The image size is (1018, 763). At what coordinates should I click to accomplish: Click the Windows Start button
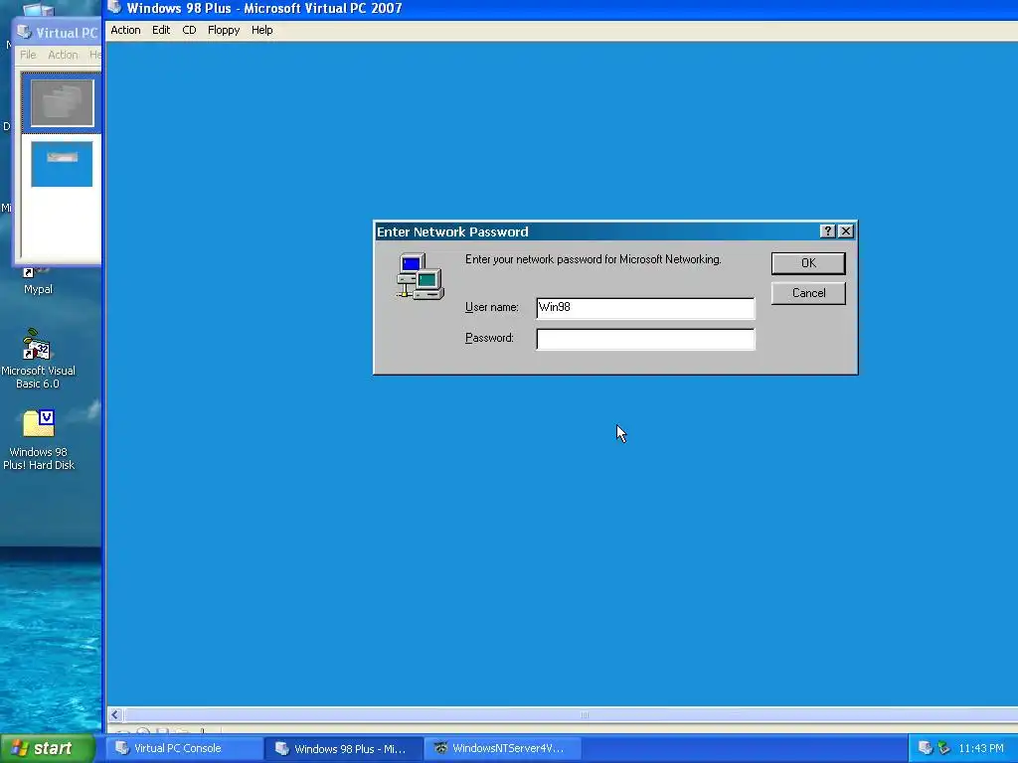[48, 748]
